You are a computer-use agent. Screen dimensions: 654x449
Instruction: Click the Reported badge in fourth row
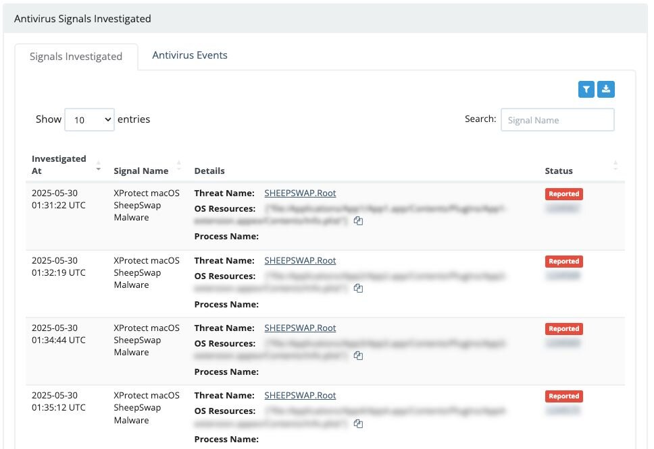click(x=563, y=396)
